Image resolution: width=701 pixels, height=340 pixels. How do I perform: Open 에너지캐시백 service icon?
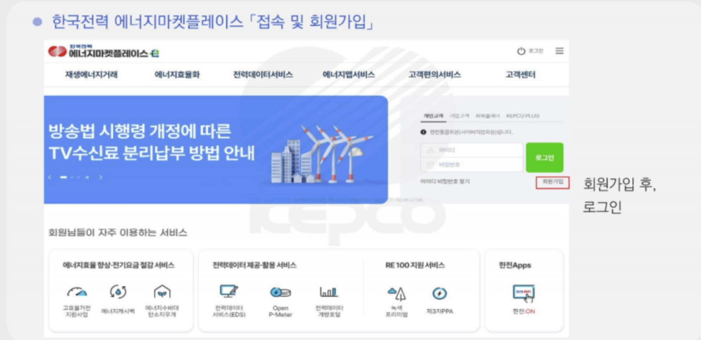click(x=118, y=300)
